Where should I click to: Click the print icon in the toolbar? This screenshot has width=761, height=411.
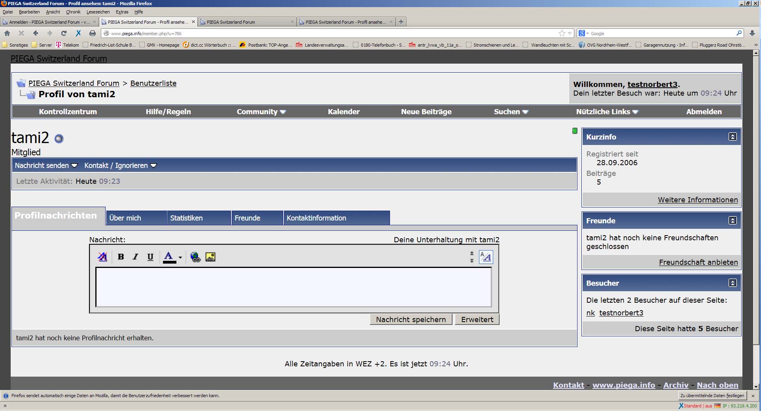(x=92, y=33)
